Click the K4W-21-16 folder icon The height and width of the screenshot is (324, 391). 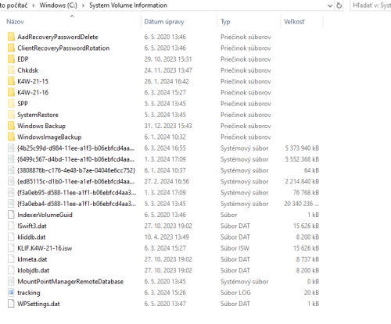click(x=11, y=92)
